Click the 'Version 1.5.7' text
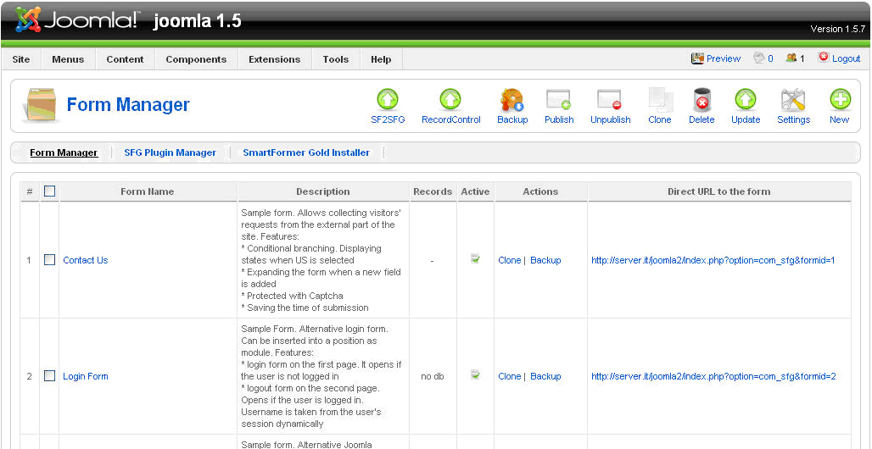The width and height of the screenshot is (872, 449). [x=837, y=29]
